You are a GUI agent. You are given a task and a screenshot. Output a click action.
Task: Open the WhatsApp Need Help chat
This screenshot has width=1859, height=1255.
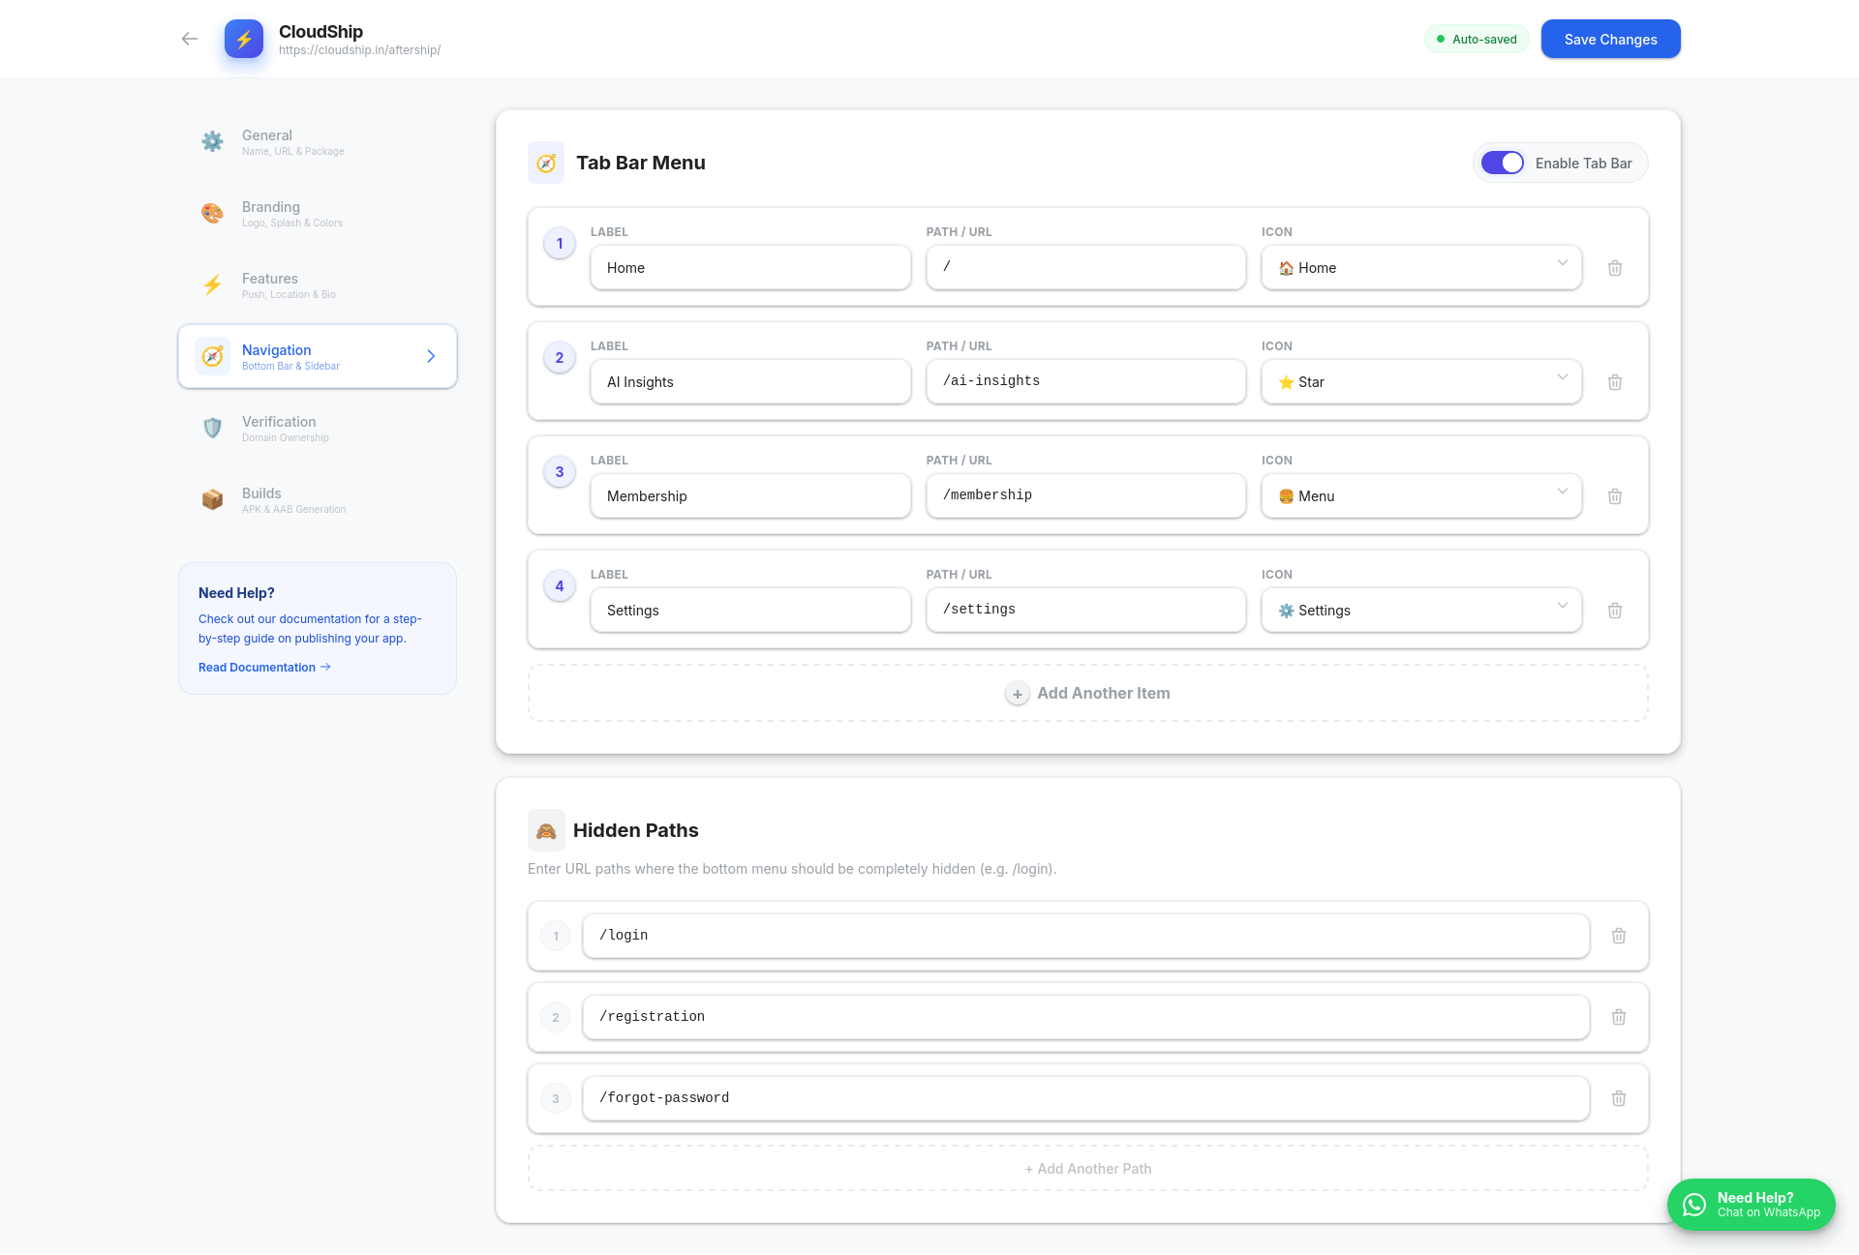1751,1205
